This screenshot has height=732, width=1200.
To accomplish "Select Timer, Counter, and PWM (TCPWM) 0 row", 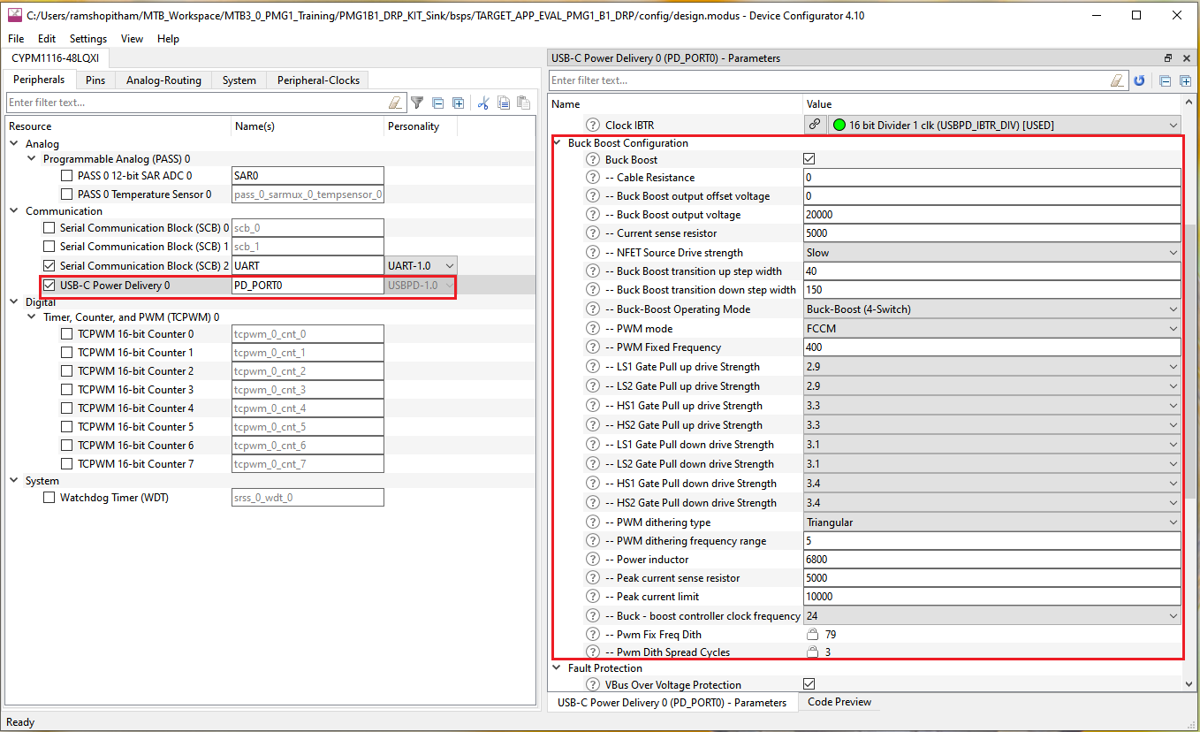I will point(131,317).
